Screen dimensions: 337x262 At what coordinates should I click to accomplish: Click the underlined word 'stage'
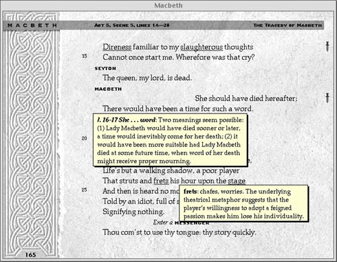(x=237, y=181)
